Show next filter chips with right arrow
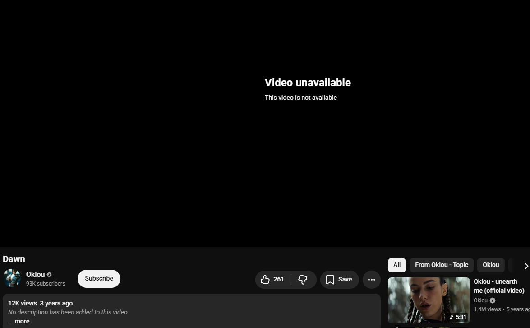This screenshot has width=530, height=328. click(526, 266)
